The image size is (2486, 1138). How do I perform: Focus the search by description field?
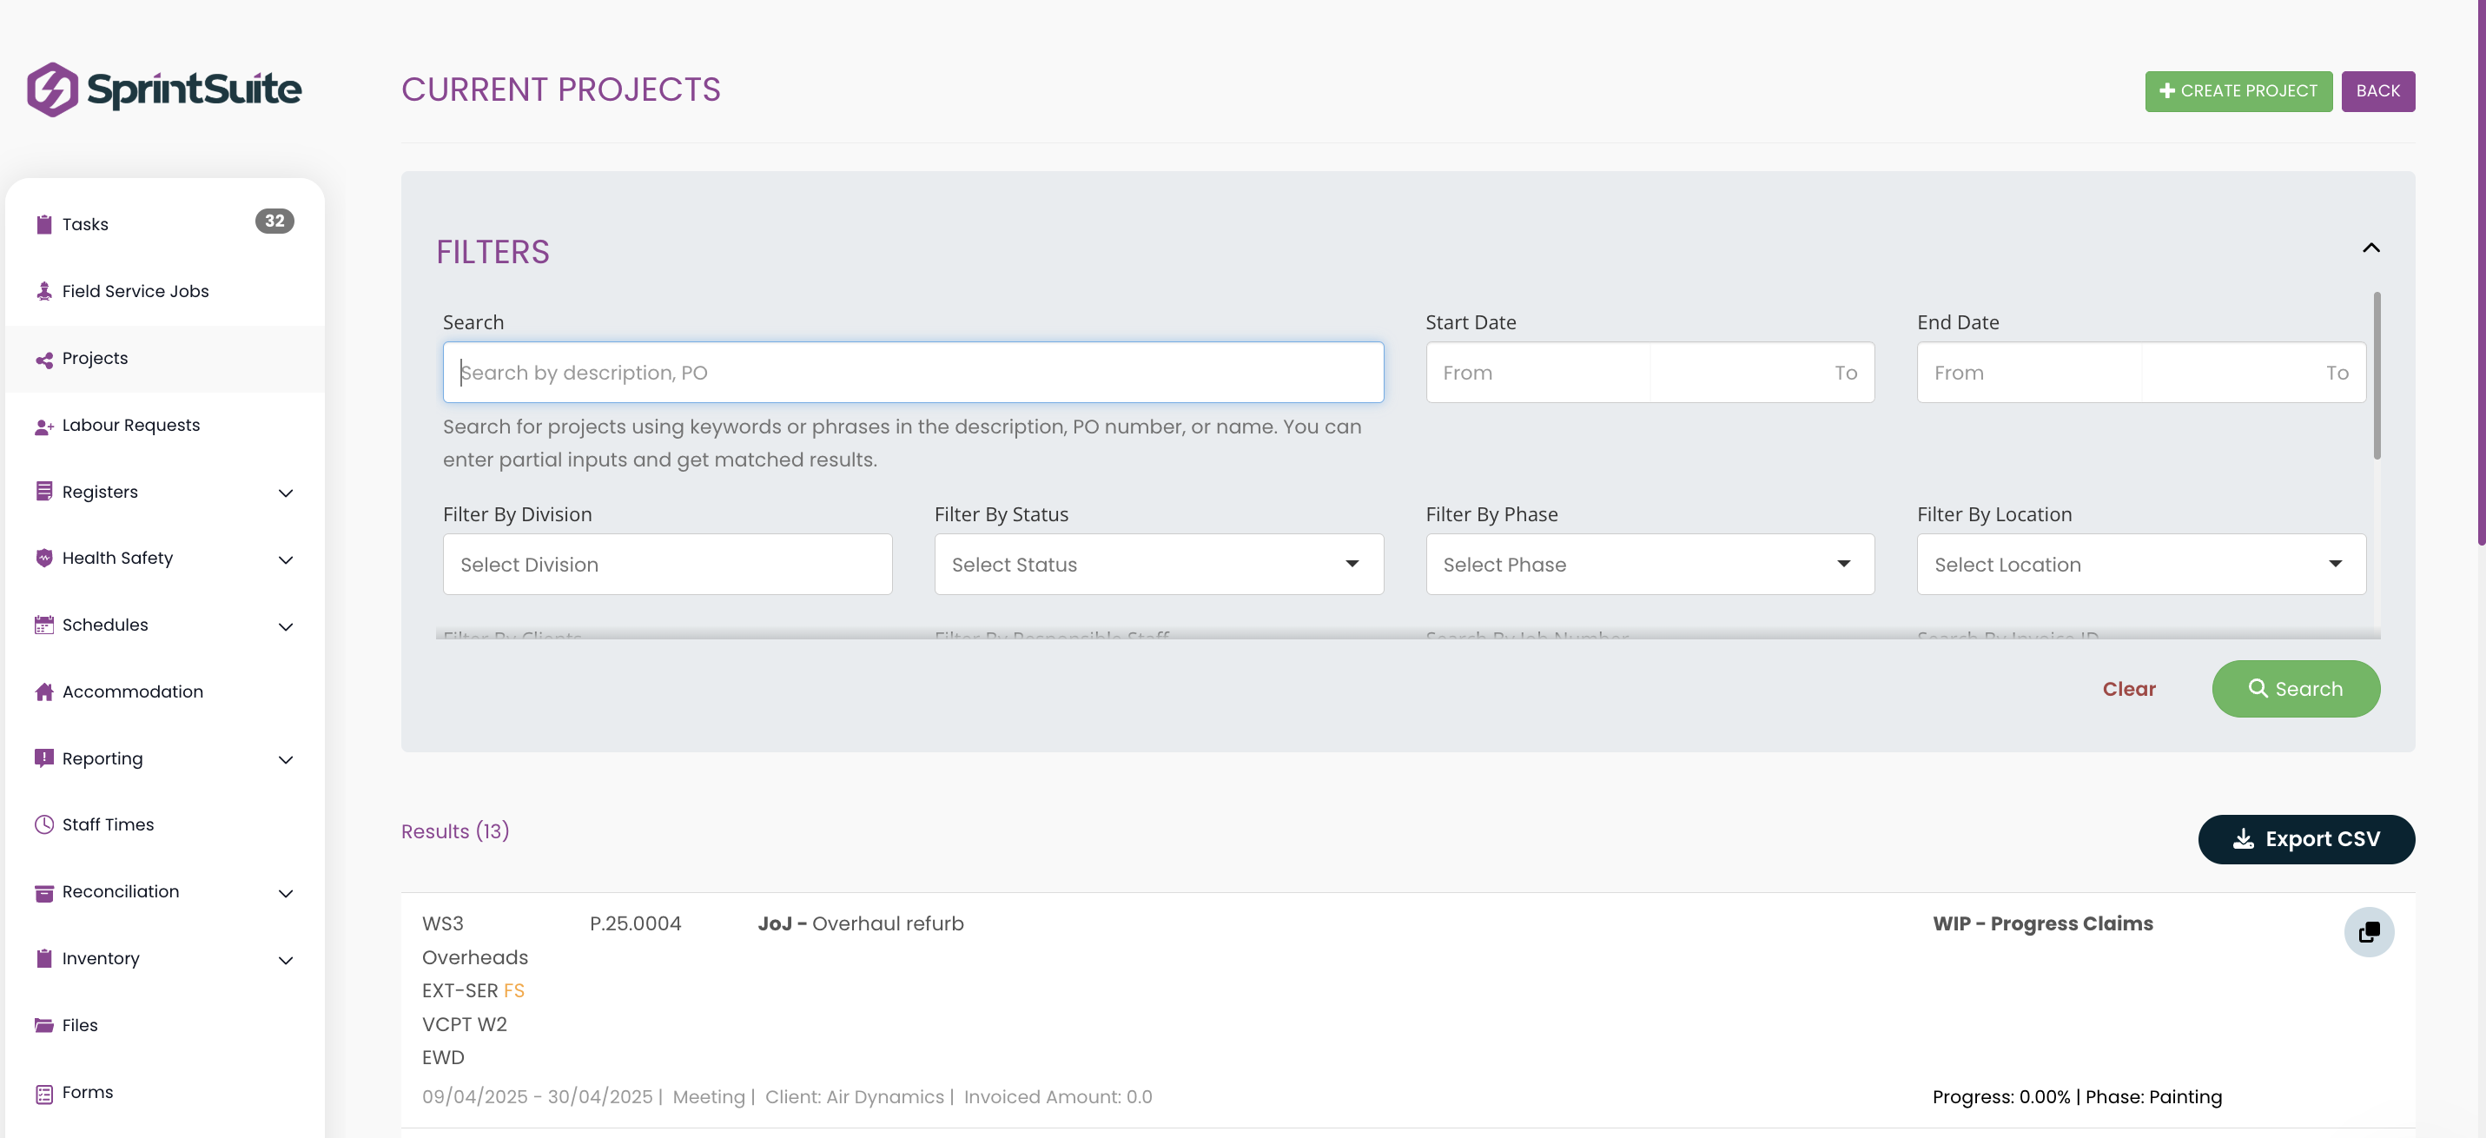pos(913,373)
